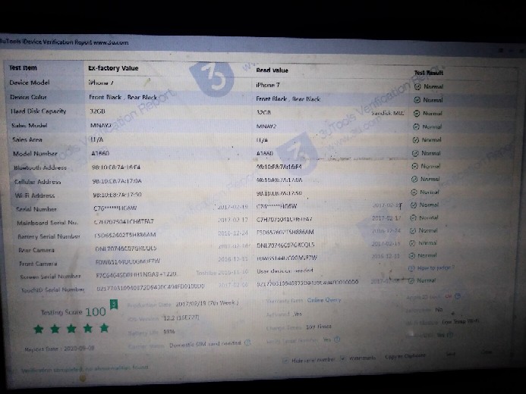The image size is (526, 394).
Task: Click the green badge next to Testing Score 100
Action: click(113, 305)
